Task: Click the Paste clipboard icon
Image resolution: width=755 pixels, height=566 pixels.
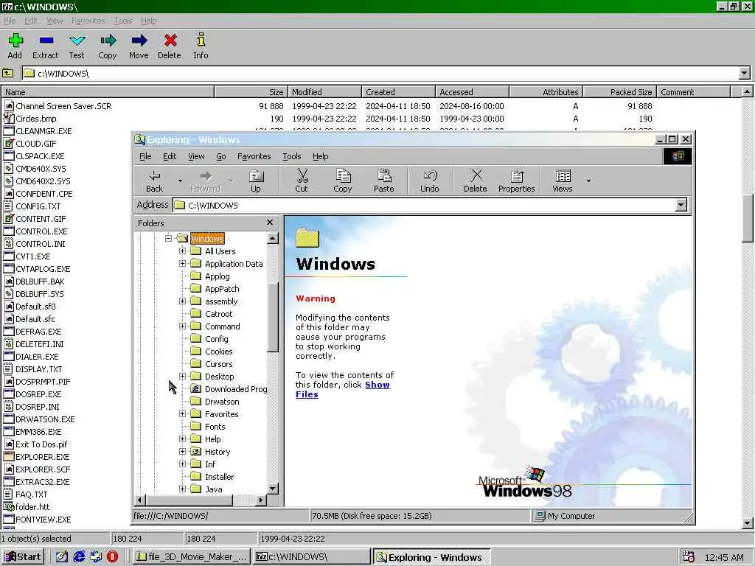Action: tap(383, 181)
